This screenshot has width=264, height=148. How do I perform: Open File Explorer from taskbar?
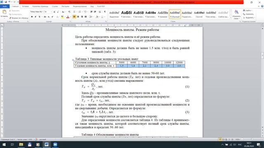point(21,144)
